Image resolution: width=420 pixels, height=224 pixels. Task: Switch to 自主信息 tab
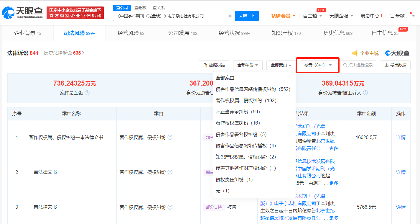(x=385, y=33)
